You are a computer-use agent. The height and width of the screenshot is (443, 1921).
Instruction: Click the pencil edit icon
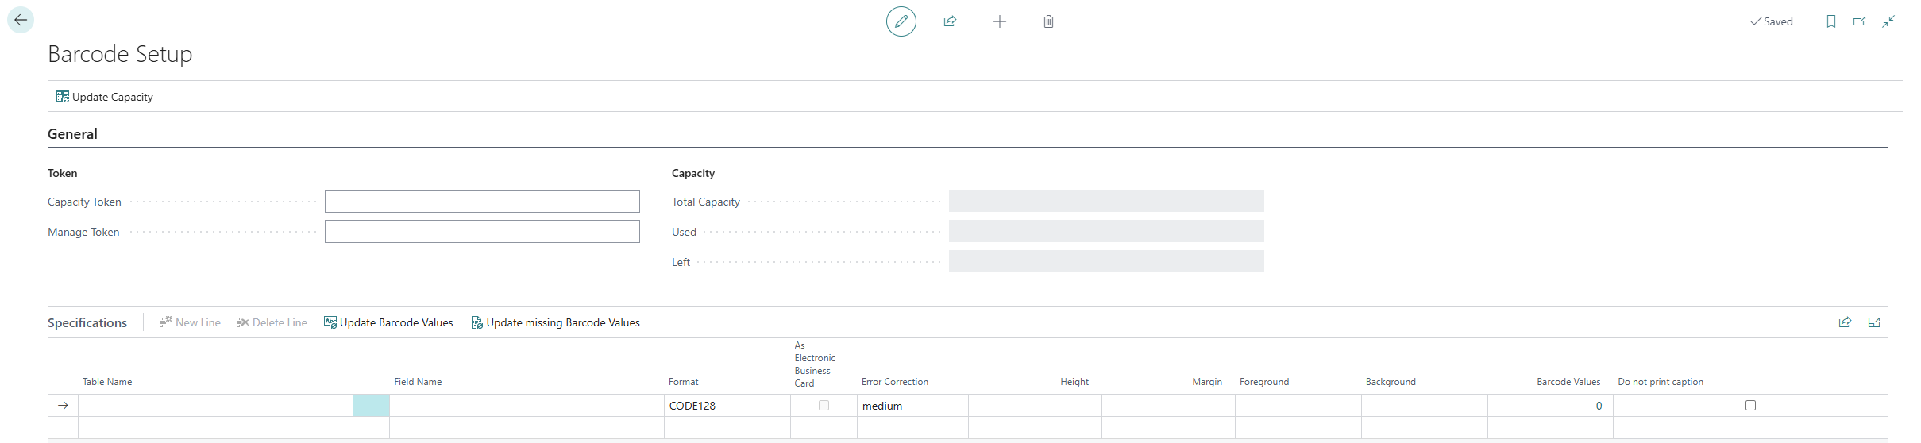pyautogui.click(x=901, y=21)
